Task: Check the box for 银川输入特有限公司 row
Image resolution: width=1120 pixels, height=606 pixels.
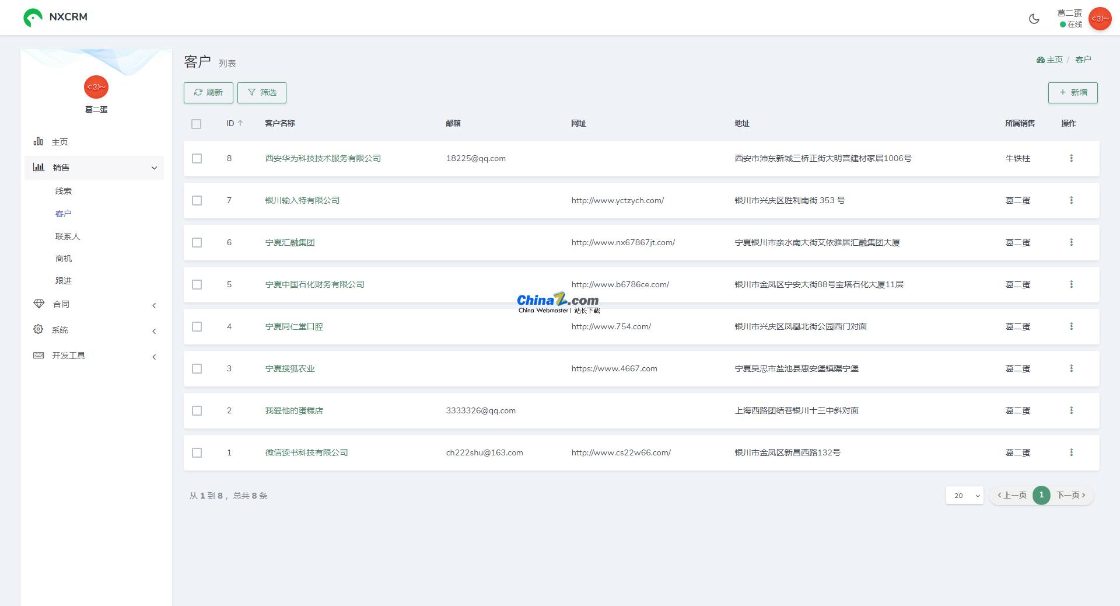Action: (197, 200)
